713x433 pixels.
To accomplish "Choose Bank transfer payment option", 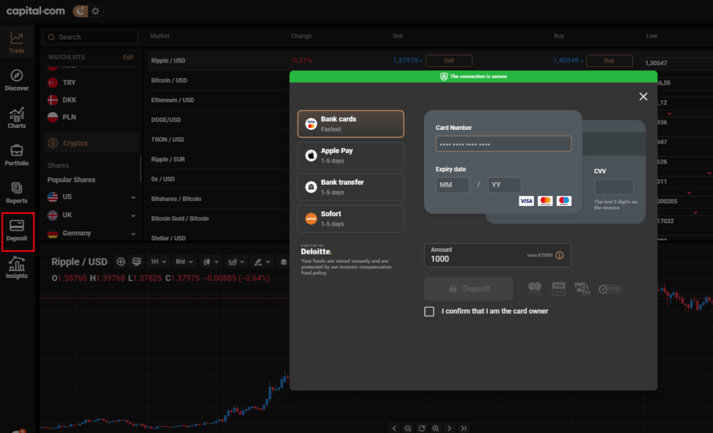I will tap(350, 186).
